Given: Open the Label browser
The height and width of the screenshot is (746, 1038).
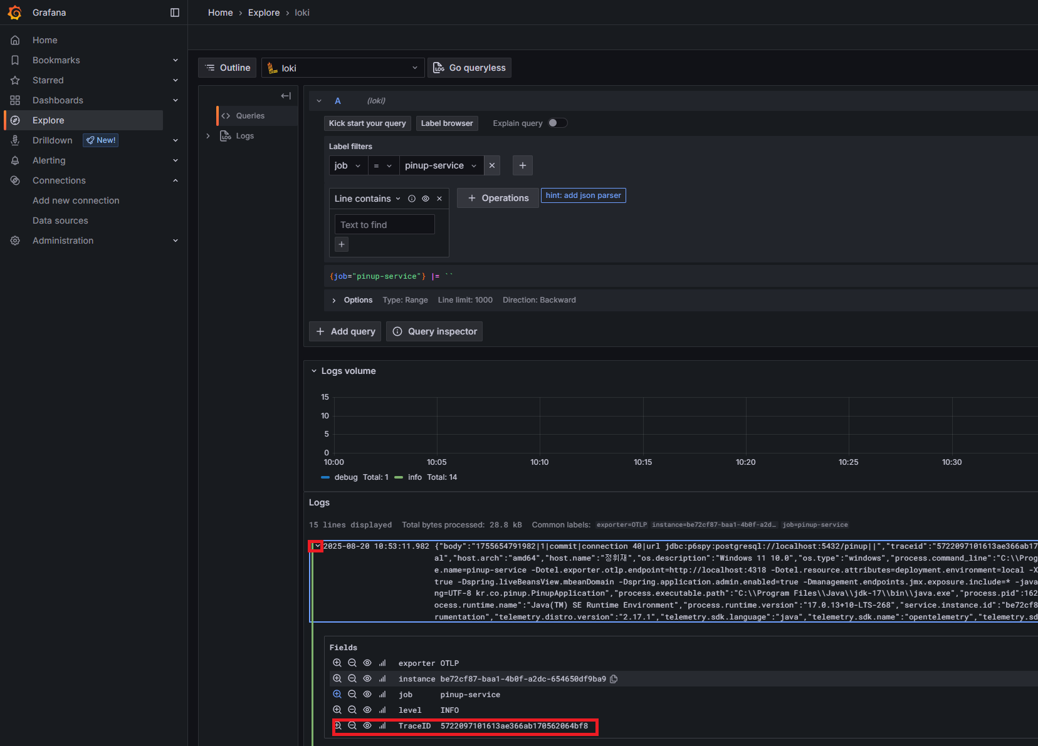Looking at the screenshot, I should coord(447,123).
